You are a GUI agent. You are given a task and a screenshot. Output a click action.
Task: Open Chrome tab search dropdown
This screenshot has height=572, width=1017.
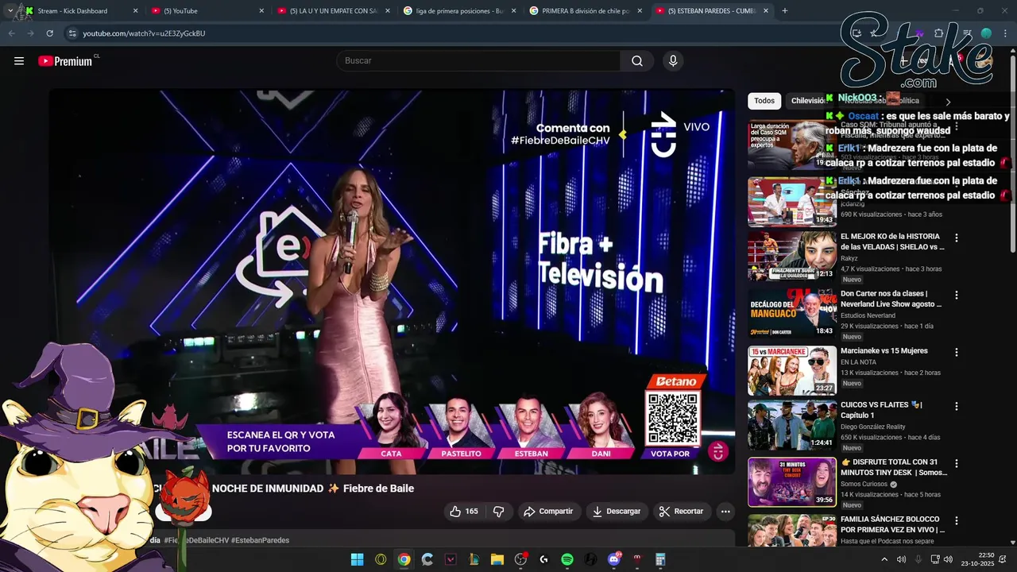click(10, 11)
